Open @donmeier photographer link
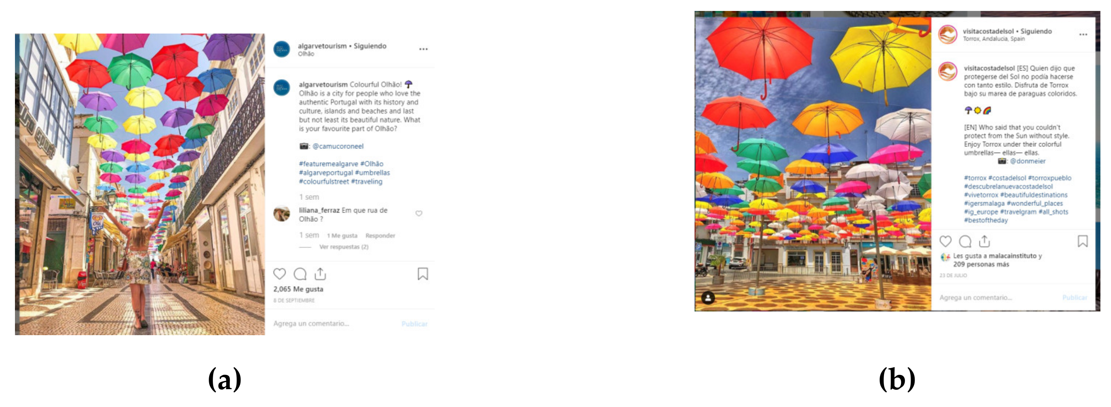Image resolution: width=1111 pixels, height=407 pixels. [x=1028, y=161]
